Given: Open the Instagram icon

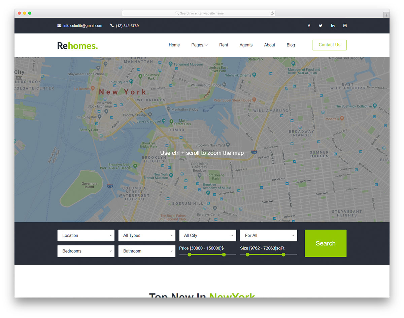Looking at the screenshot, I should 345,26.
